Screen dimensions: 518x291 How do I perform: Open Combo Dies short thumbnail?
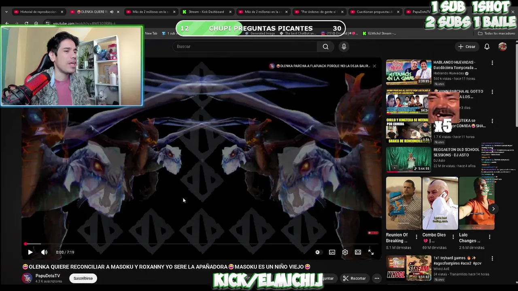440,203
